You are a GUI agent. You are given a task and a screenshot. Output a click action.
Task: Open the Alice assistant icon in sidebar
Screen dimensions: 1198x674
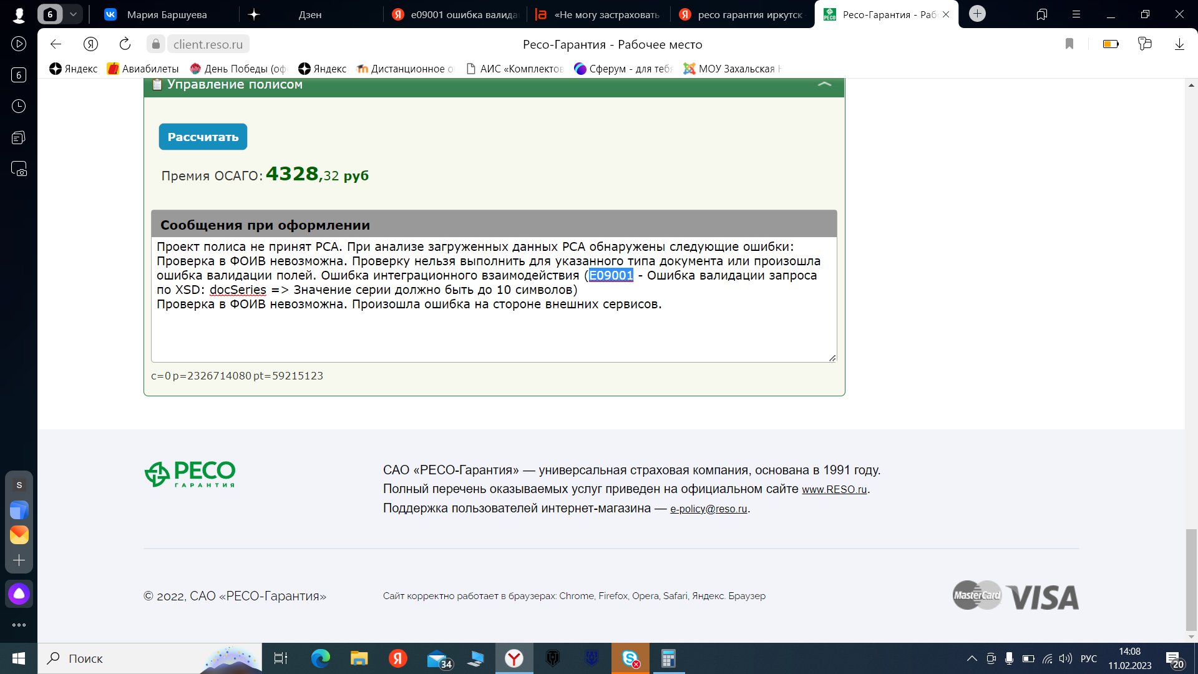(x=19, y=593)
